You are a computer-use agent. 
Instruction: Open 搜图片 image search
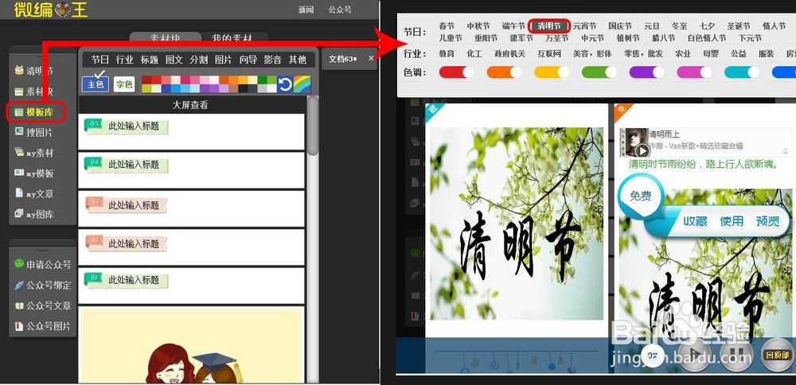[33, 132]
